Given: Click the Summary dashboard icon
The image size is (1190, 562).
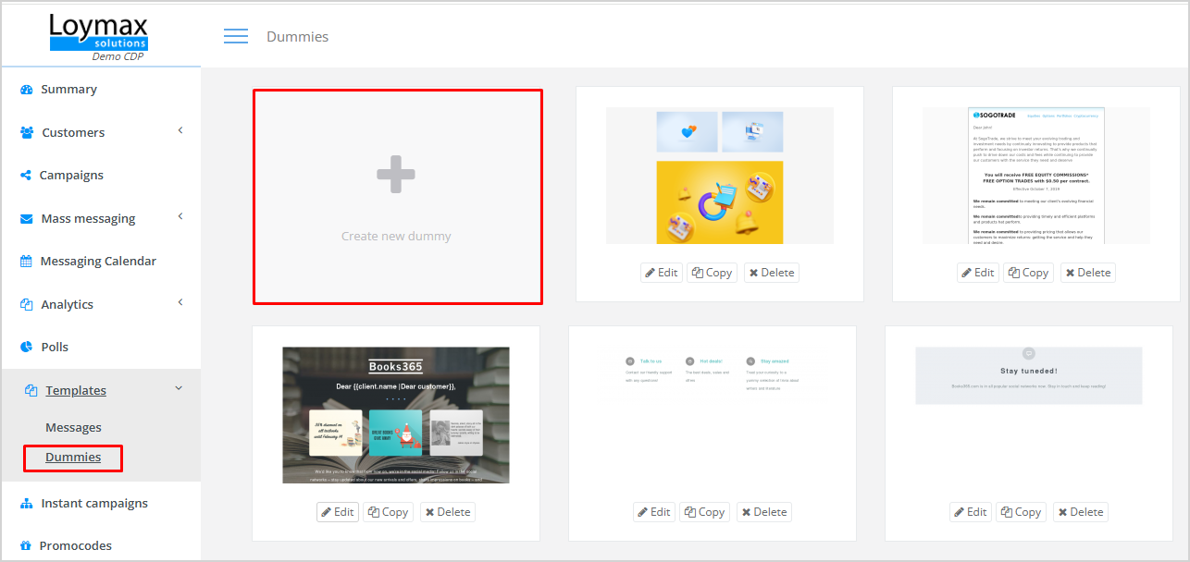Looking at the screenshot, I should (x=27, y=90).
